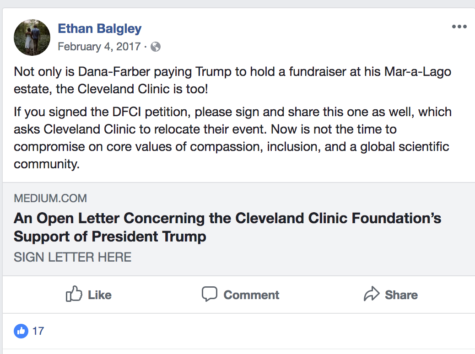Open the Open Letter article headline
Screen dimensions: 475x354
click(227, 219)
